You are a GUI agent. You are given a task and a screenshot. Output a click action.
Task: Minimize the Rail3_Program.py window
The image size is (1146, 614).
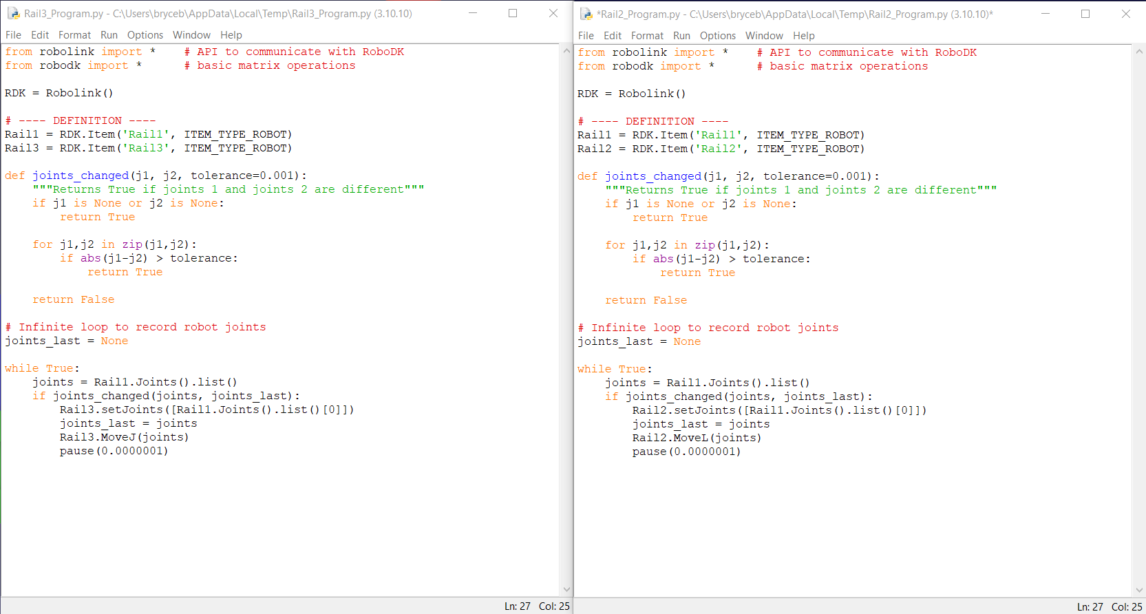coord(473,13)
